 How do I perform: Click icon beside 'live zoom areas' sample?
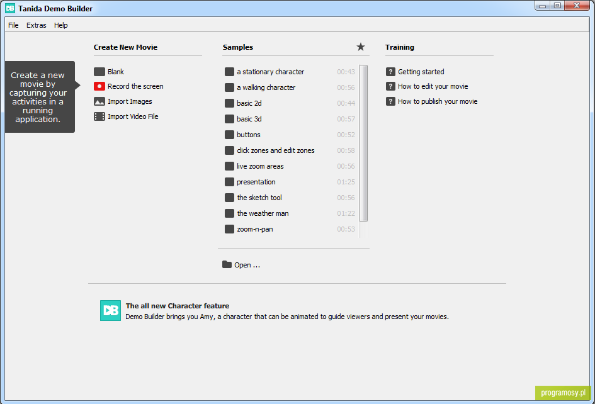pos(229,166)
